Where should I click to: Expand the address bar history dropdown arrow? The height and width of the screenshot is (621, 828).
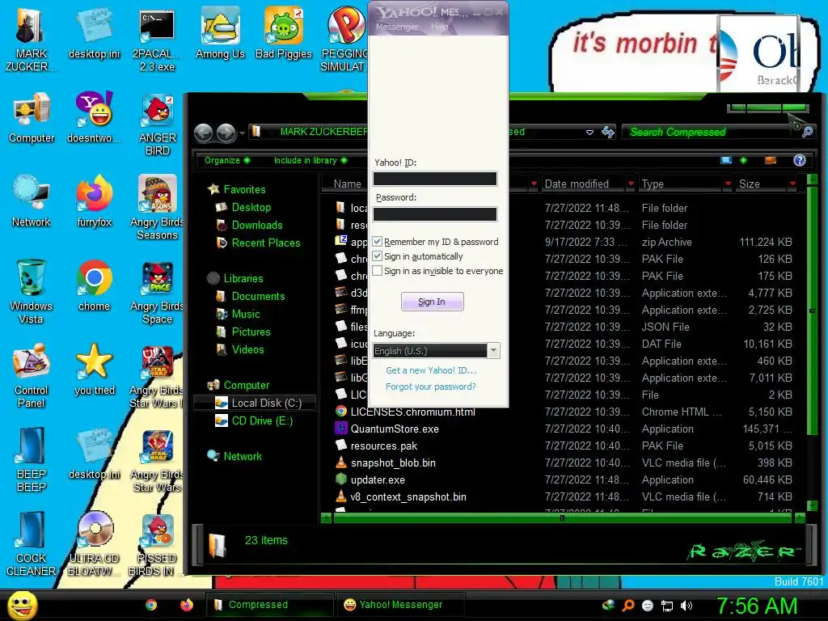[589, 132]
